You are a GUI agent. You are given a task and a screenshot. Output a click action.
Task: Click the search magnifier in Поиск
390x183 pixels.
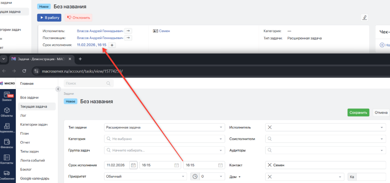pos(108,83)
